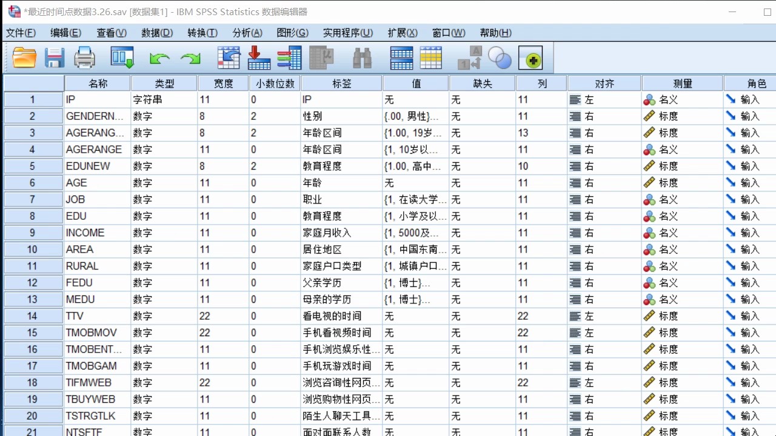This screenshot has height=436, width=776.
Task: Redo the last undone action
Action: [190, 57]
